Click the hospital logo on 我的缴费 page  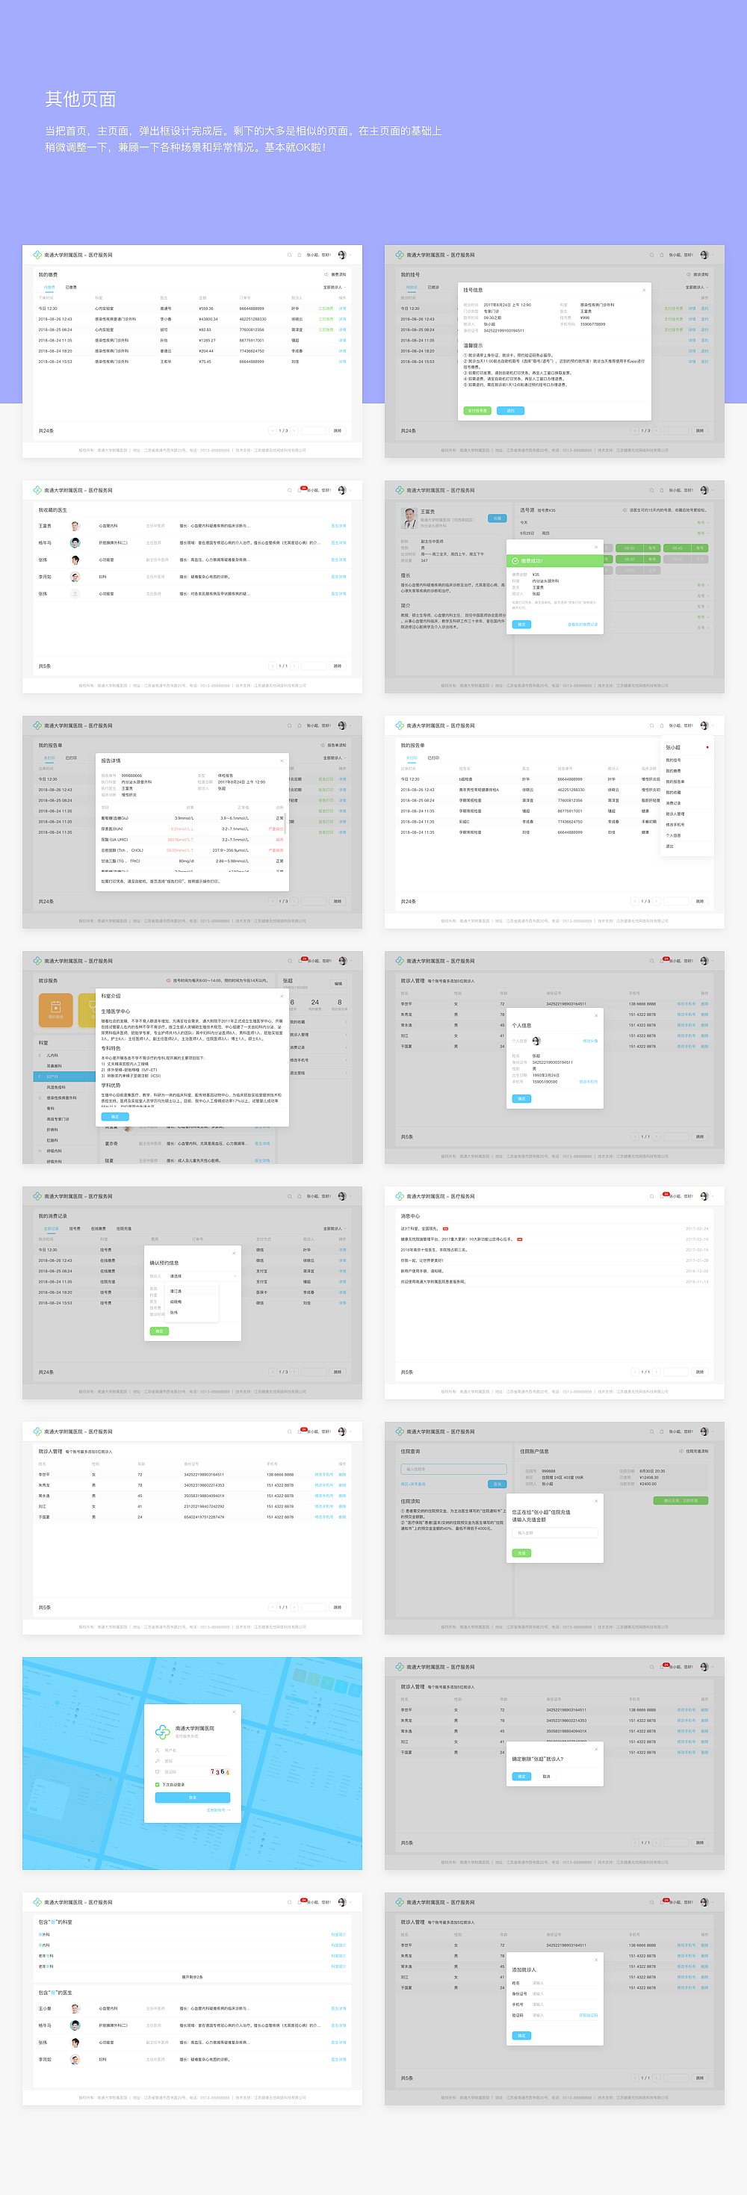[37, 255]
